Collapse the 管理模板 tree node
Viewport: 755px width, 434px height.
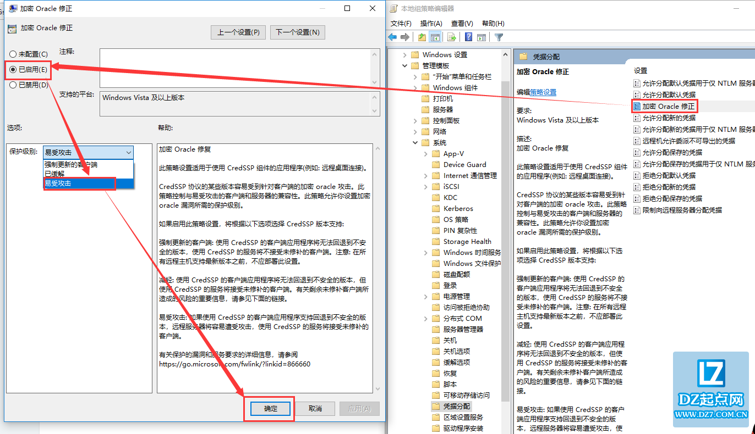(x=405, y=65)
